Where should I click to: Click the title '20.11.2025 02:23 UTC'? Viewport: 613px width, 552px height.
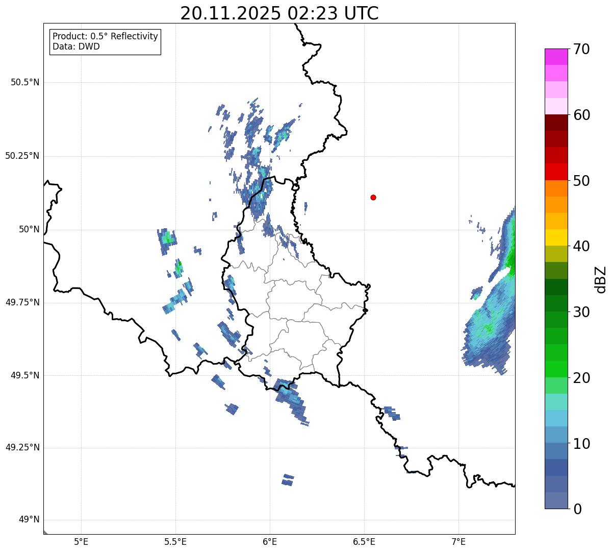279,13
